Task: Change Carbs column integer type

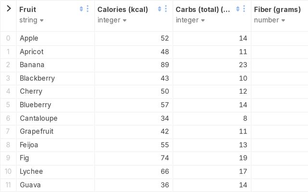Action: (x=190, y=20)
